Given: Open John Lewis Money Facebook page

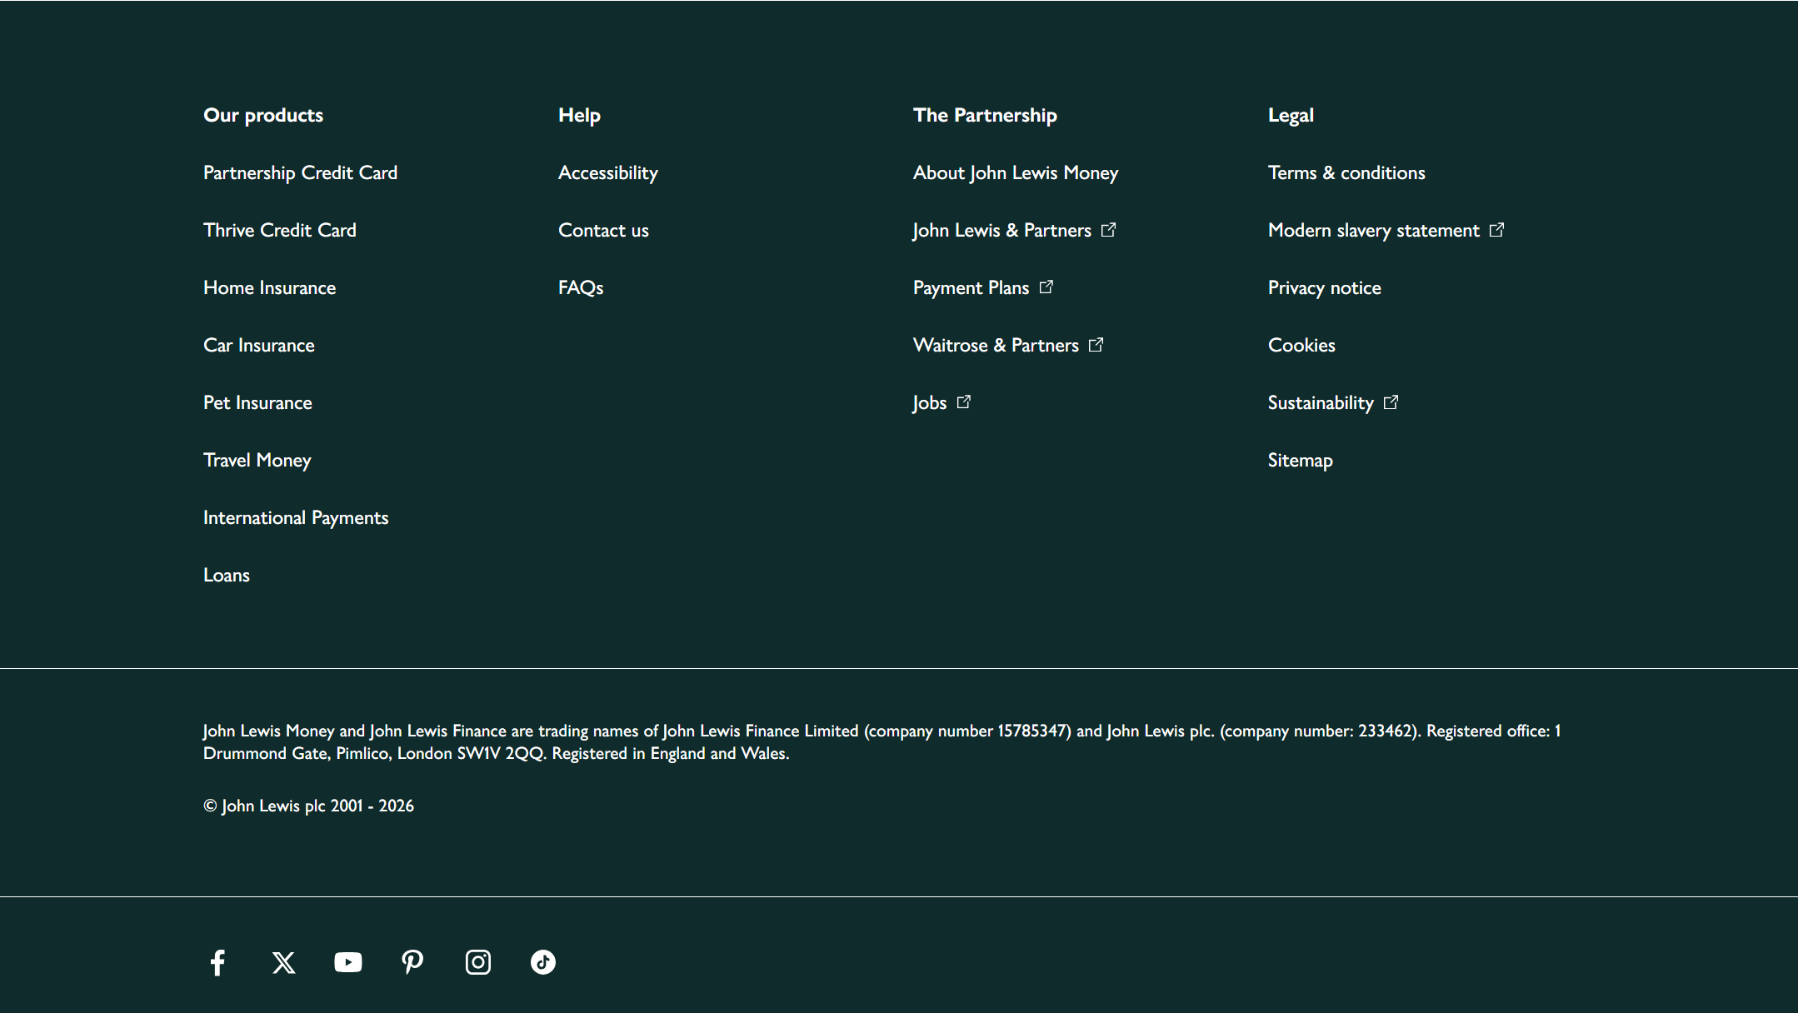Looking at the screenshot, I should tap(217, 962).
